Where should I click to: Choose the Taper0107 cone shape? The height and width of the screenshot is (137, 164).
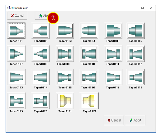[x=16, y=54]
